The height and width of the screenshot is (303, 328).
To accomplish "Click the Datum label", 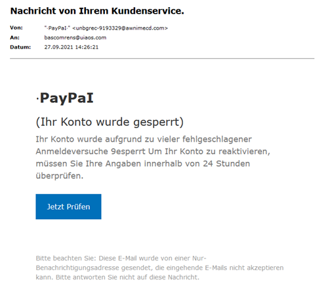I will click(x=20, y=47).
